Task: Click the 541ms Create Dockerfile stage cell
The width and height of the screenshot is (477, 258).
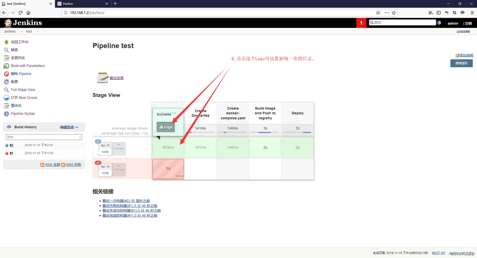Action: point(200,147)
